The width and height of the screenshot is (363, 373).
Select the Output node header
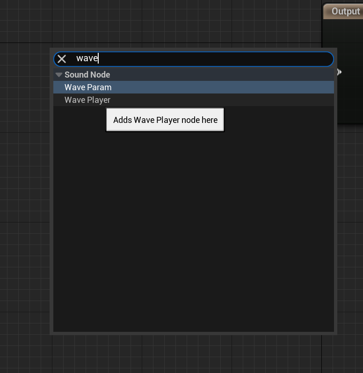tap(343, 11)
